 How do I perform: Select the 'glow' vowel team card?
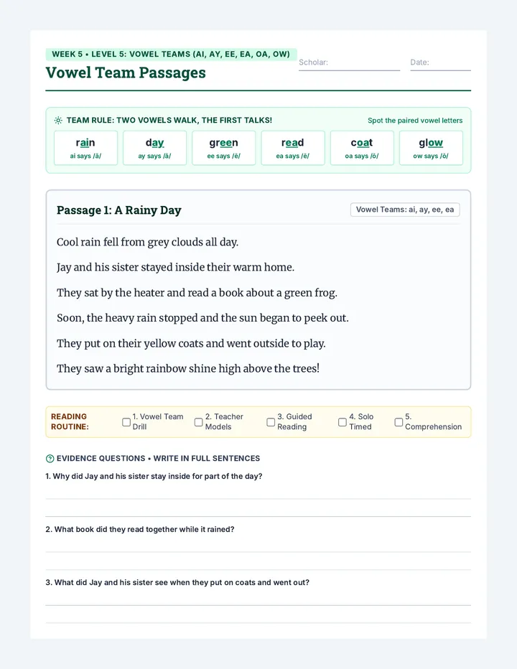tap(431, 148)
